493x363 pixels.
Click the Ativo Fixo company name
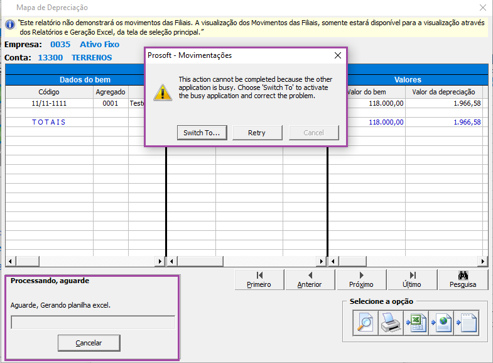100,45
